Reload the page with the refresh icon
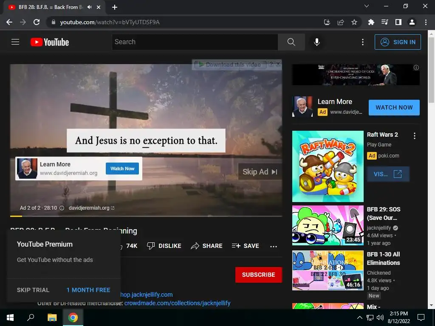The image size is (435, 326). click(37, 22)
